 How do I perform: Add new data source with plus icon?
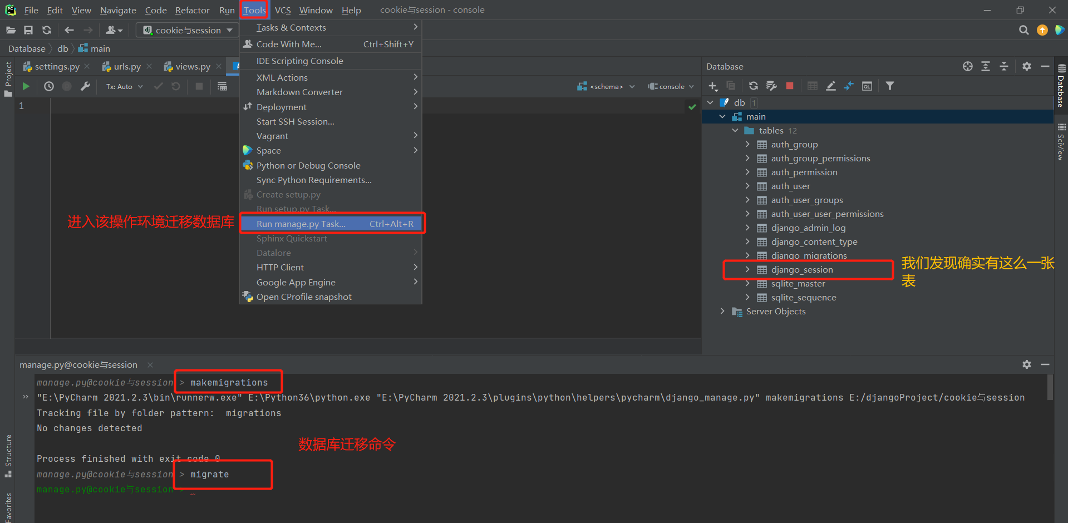tap(713, 86)
